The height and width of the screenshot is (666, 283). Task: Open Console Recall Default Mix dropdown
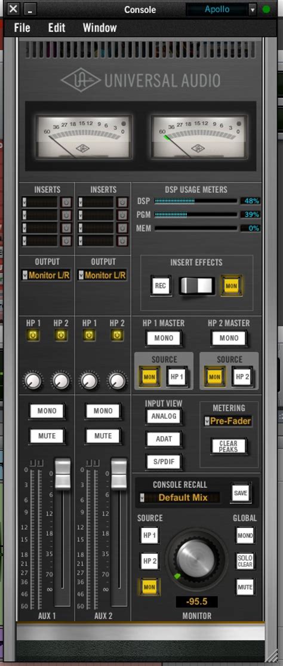[180, 498]
